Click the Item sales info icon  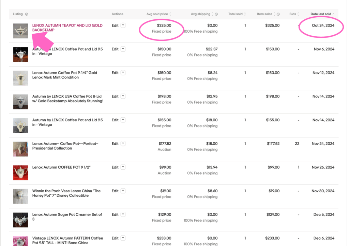point(278,14)
